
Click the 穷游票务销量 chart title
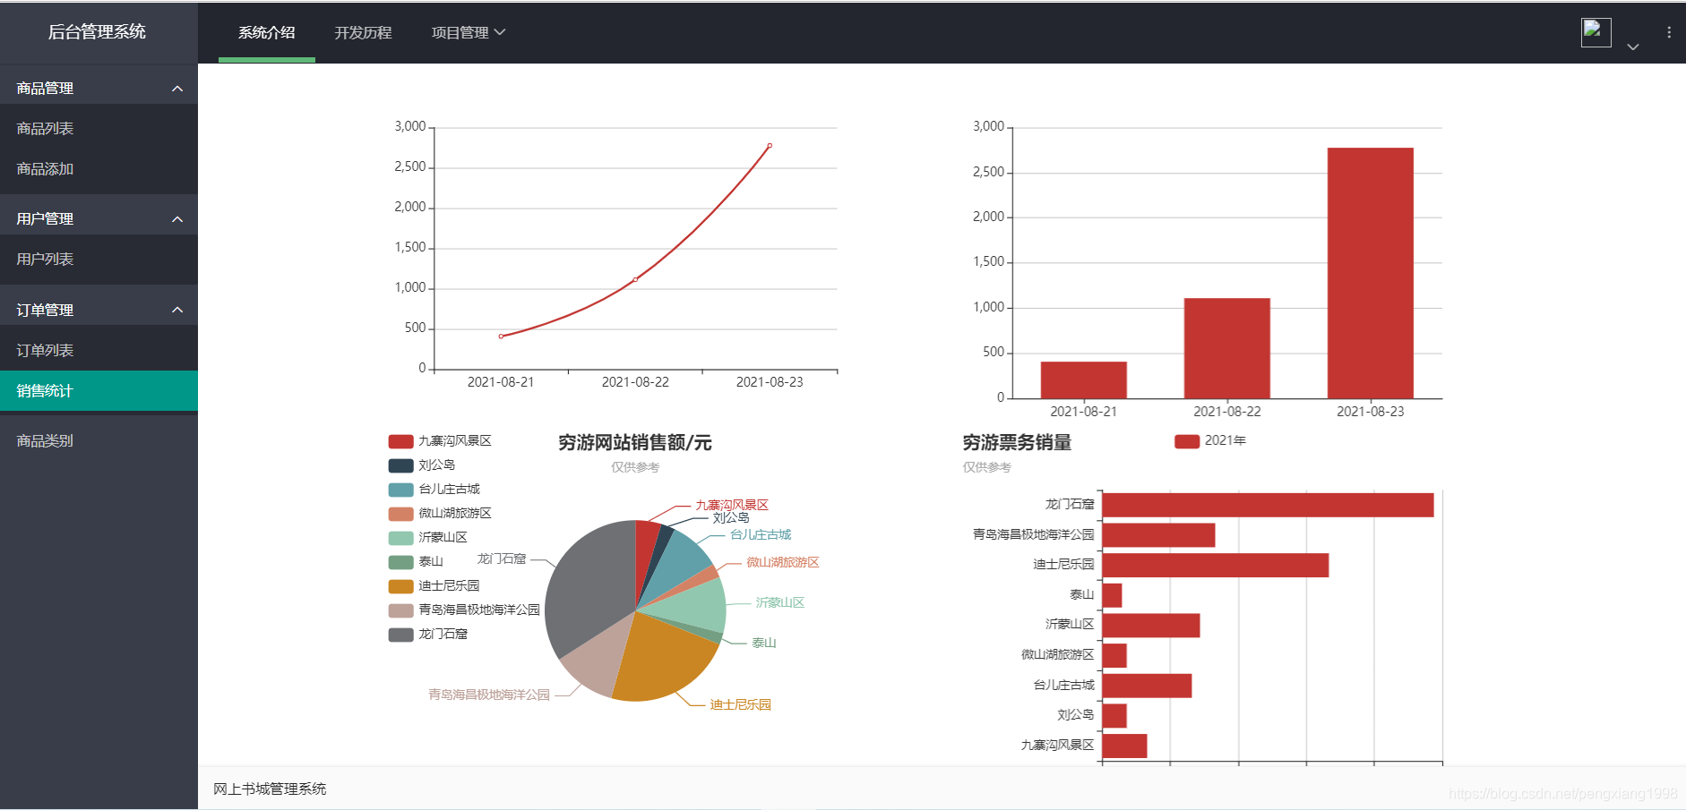pos(1017,443)
